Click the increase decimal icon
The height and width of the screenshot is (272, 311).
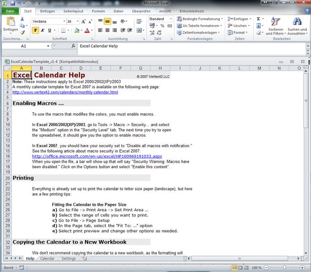point(152,32)
